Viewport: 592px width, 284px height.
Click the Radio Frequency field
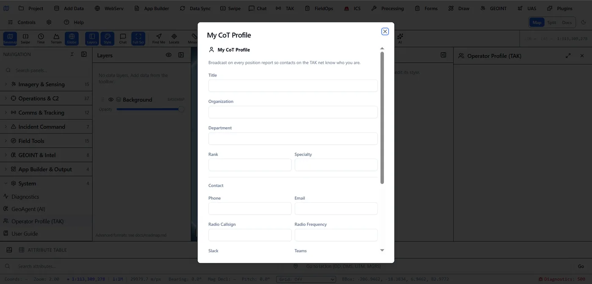point(336,235)
